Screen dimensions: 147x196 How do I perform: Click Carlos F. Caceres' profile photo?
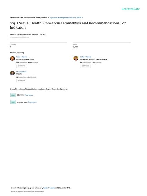pyautogui.click(x=76, y=58)
